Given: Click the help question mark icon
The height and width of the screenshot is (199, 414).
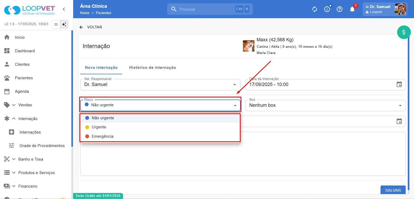Looking at the screenshot, I should click(340, 9).
